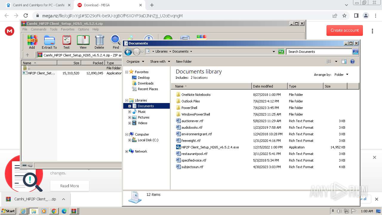The height and width of the screenshot is (215, 382).
Task: Click the Read More button
Action: point(70,186)
